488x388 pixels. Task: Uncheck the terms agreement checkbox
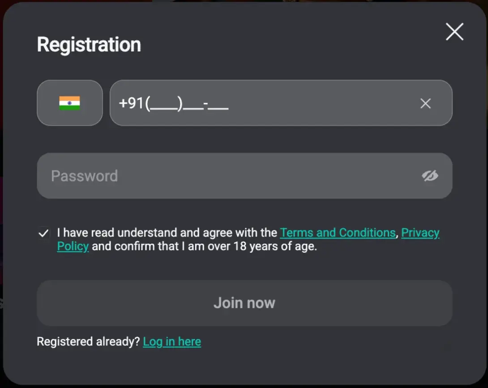click(43, 233)
